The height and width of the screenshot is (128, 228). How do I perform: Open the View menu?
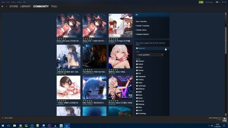click(x=8, y=2)
